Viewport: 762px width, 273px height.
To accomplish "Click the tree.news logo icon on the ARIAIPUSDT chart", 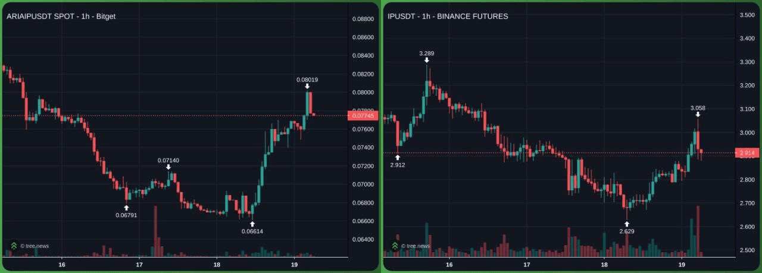I will (13, 245).
